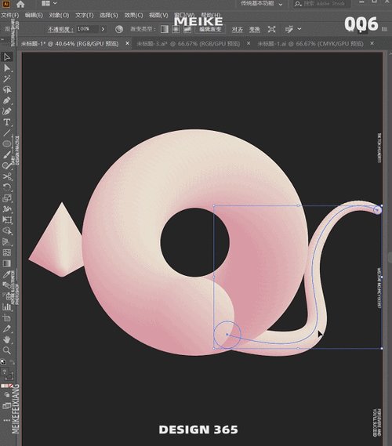Open the 对象(O) menu

pos(59,15)
